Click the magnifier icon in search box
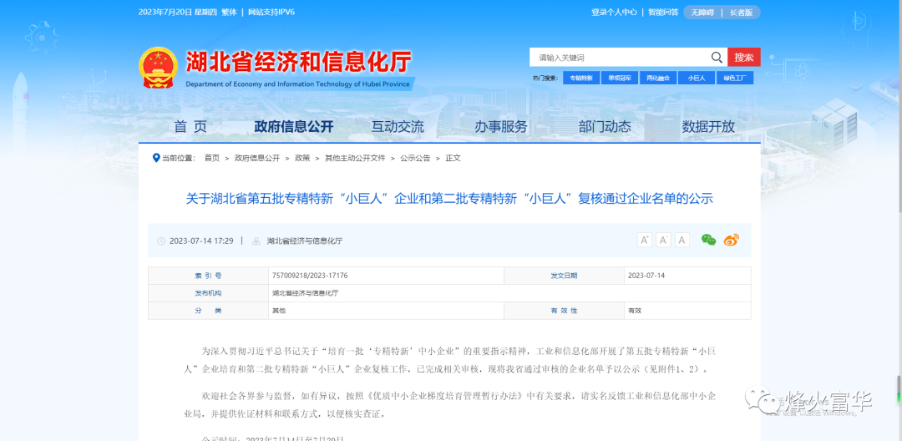The image size is (902, 441). coord(717,58)
